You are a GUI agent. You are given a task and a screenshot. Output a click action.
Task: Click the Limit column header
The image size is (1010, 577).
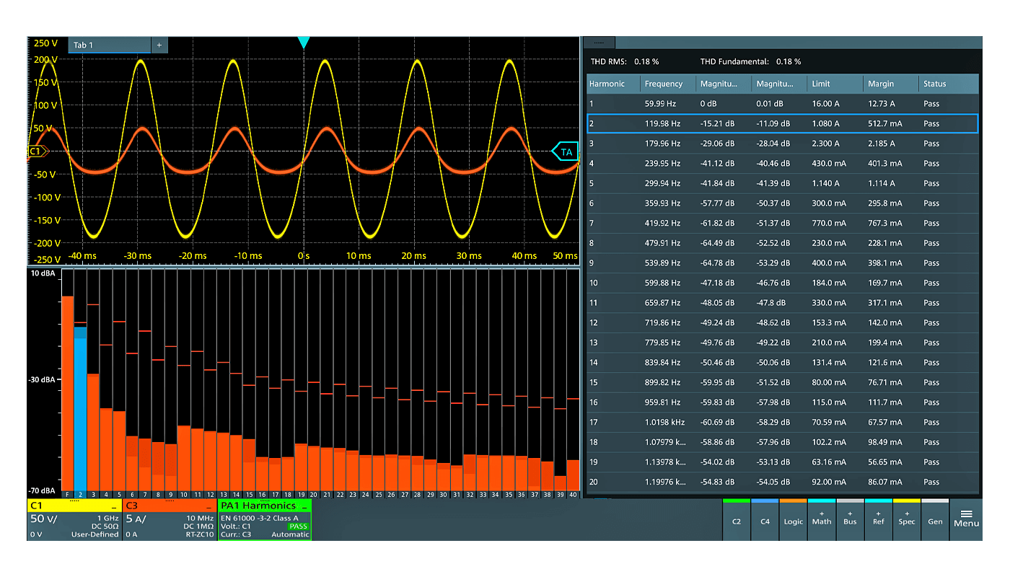pos(835,84)
